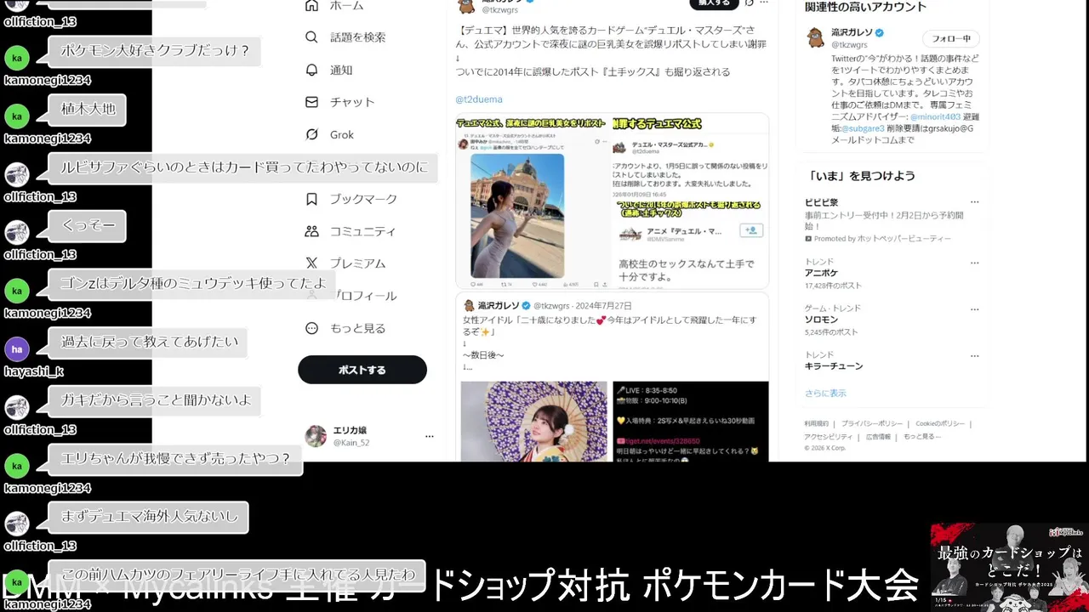Open options dots for ピピピ祭 promotion

(974, 202)
